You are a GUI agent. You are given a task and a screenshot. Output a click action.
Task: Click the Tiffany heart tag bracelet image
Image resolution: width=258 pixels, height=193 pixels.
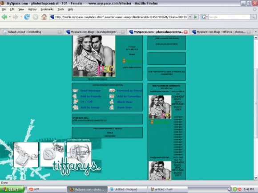tap(52, 154)
